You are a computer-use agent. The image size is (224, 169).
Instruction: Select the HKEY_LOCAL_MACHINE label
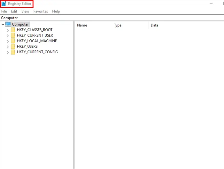[37, 41]
